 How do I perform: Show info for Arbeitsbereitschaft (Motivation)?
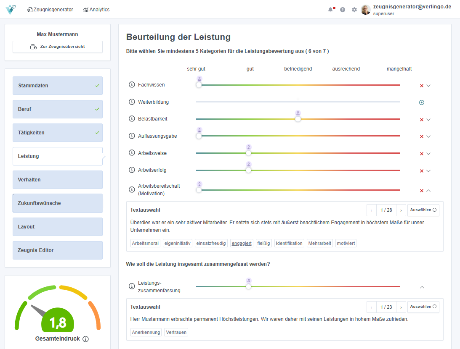tap(132, 189)
